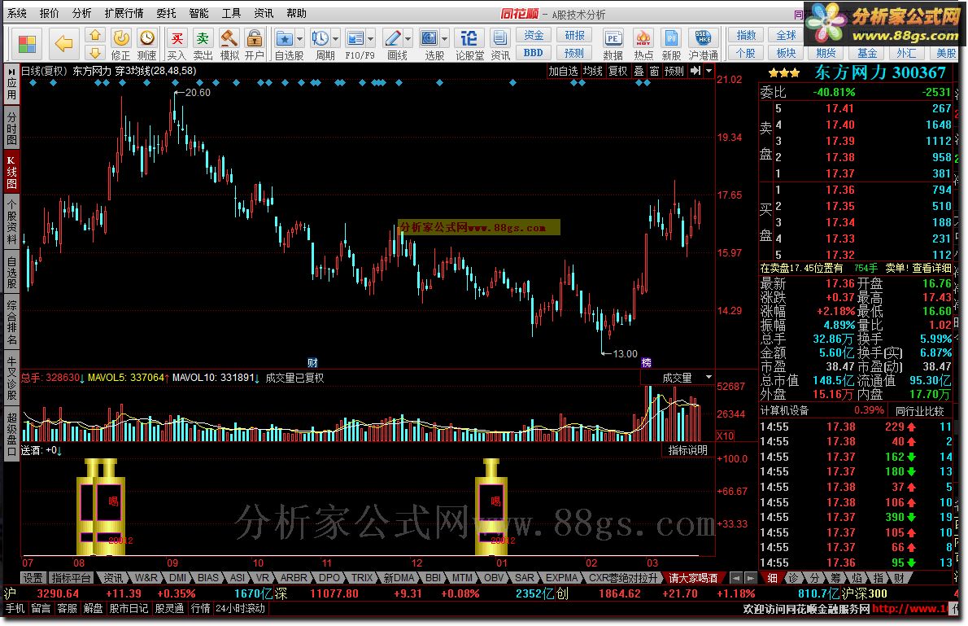The height and width of the screenshot is (626, 968).
Task: Expand the 选股 dropdown arrow
Action: [x=444, y=40]
